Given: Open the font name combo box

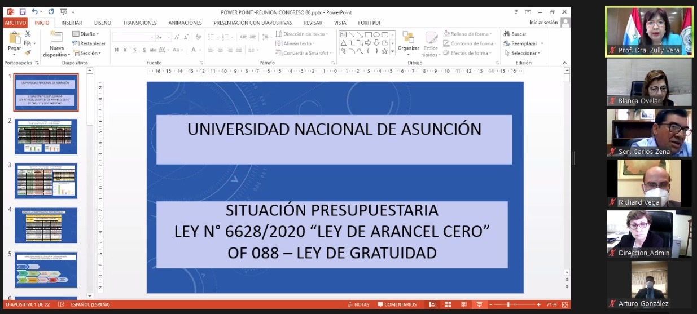Looking at the screenshot, I should 133,37.
